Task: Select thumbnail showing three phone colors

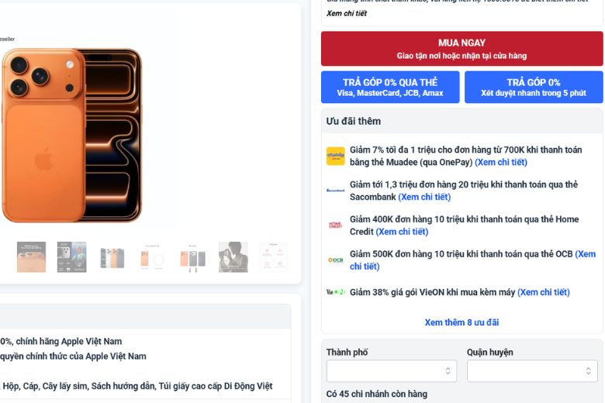Action: click(x=112, y=257)
